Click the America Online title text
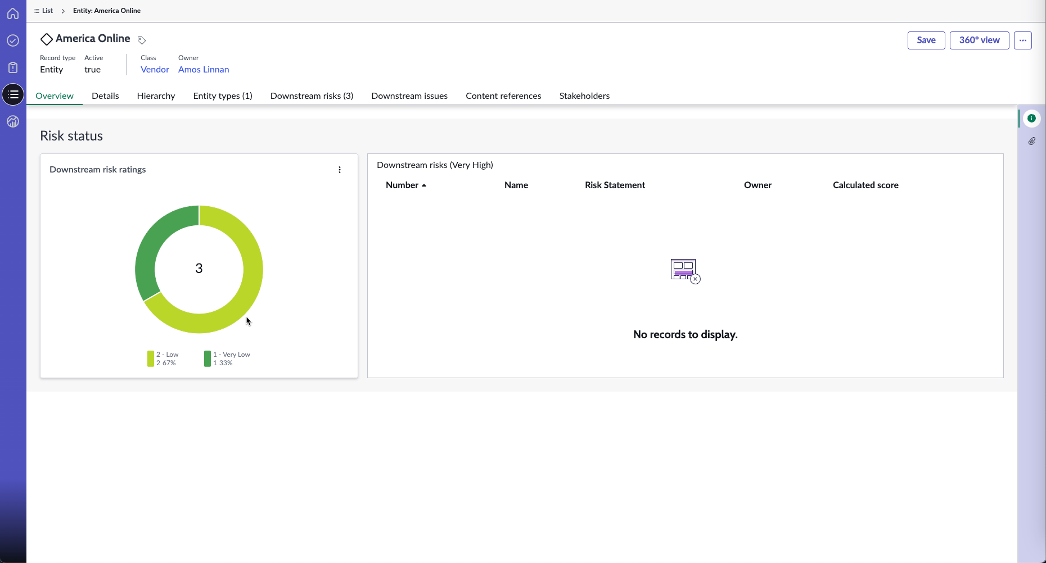This screenshot has height=563, width=1046. pyautogui.click(x=93, y=39)
